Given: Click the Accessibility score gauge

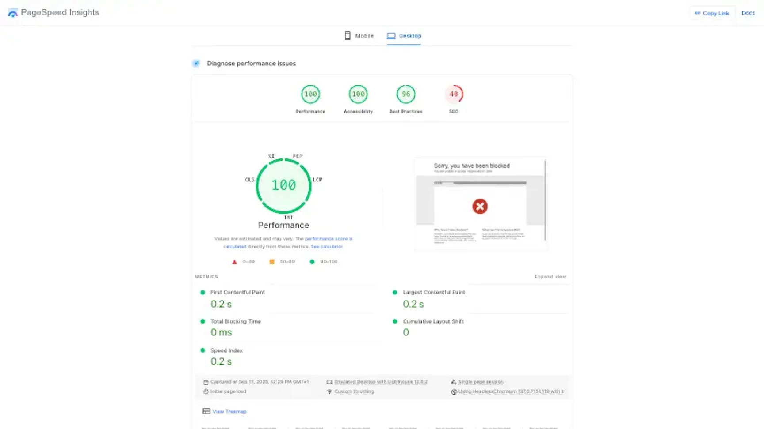Looking at the screenshot, I should (x=358, y=94).
